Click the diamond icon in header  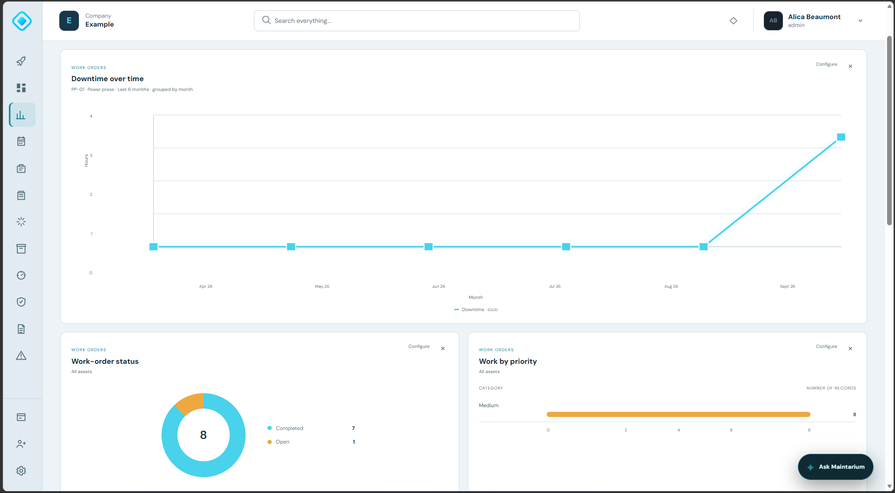(733, 21)
